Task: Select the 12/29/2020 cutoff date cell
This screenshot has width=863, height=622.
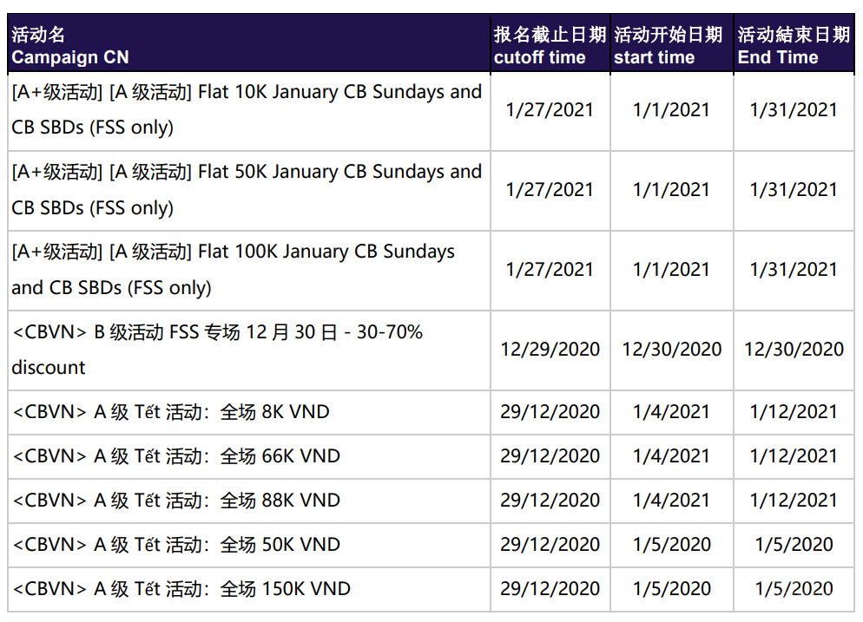Action: pos(550,349)
